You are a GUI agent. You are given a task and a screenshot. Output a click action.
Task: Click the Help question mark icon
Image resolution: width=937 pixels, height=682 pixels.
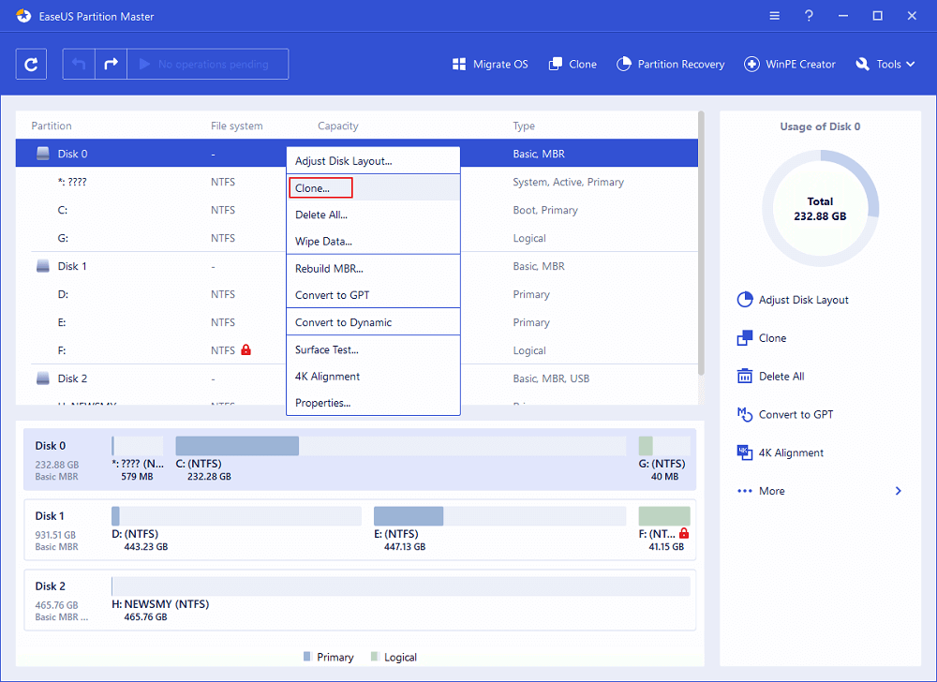point(808,15)
